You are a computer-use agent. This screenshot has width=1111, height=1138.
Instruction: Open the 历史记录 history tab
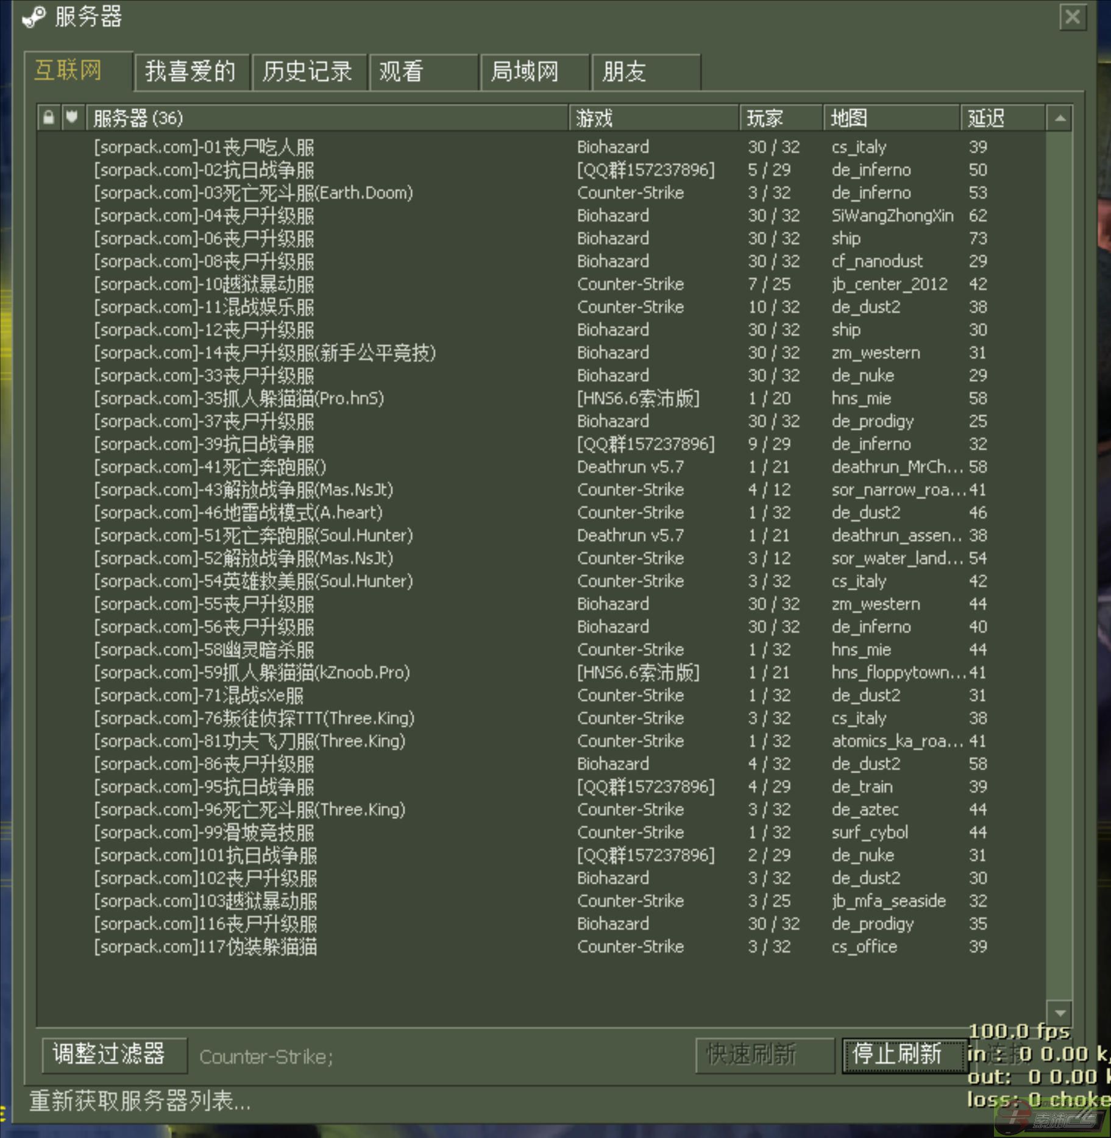pos(309,72)
